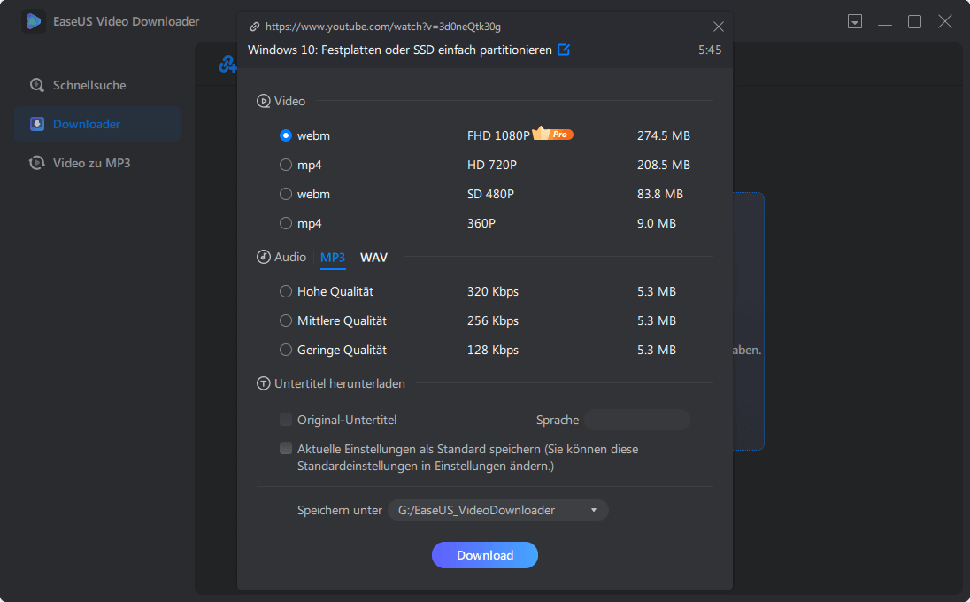Select the mp4 HD 720P radio button

[x=286, y=165]
